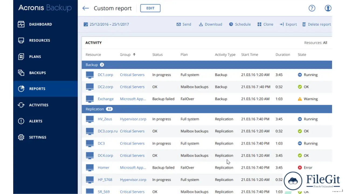The image size is (345, 194).
Task: Open Activities in sidebar
Action: tap(45, 105)
